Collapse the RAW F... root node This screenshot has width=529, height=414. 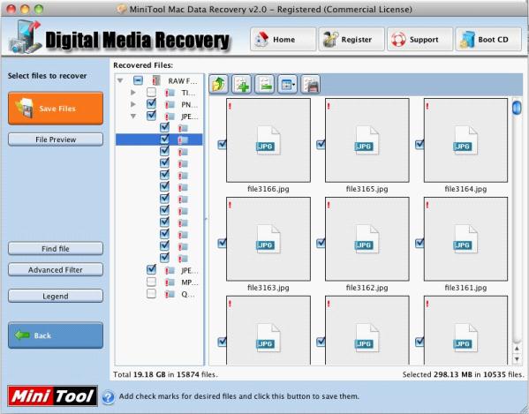coord(120,81)
